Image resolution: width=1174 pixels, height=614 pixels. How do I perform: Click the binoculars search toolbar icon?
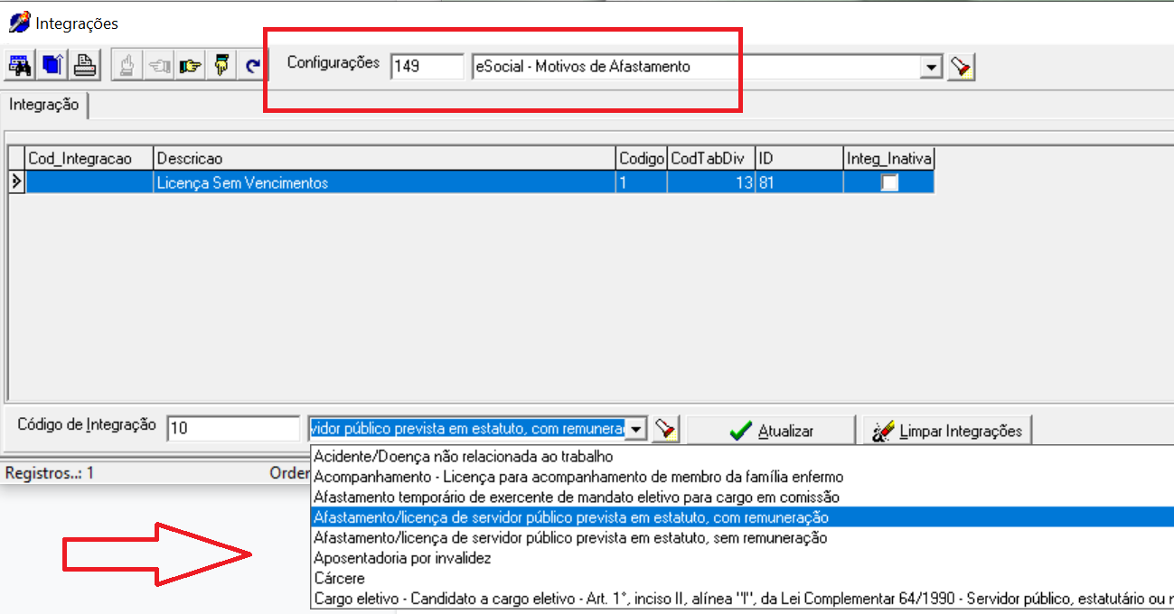(x=19, y=66)
